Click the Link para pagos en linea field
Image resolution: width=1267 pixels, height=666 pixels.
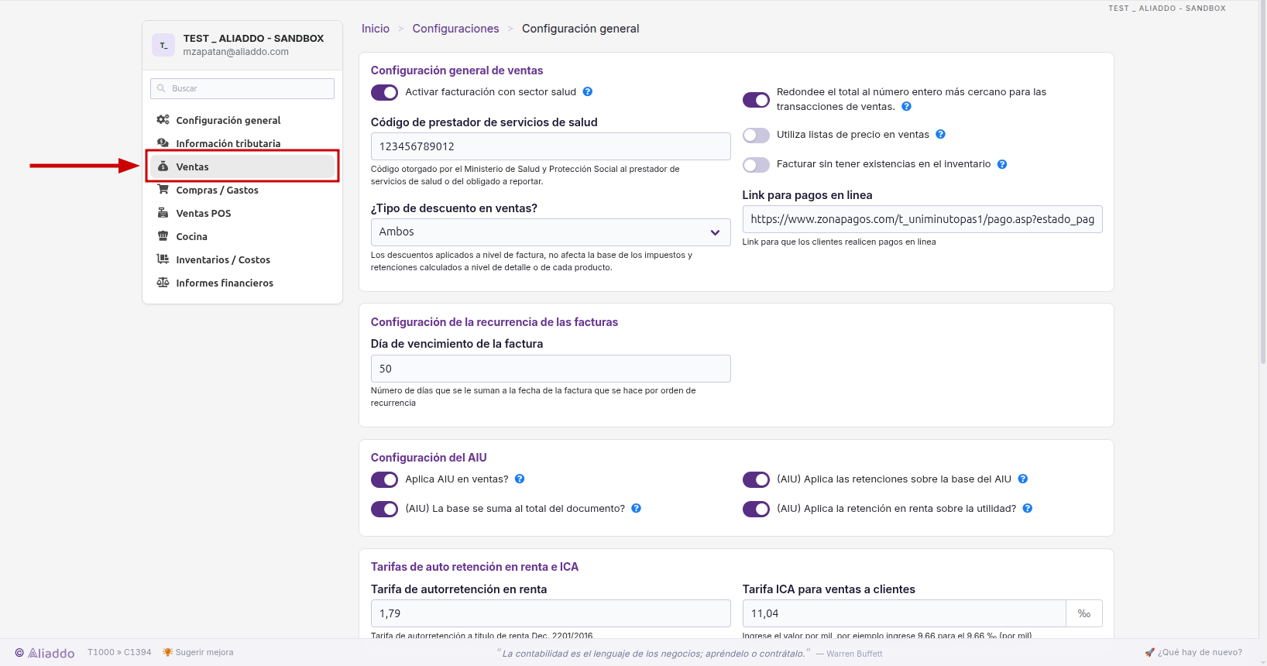922,219
